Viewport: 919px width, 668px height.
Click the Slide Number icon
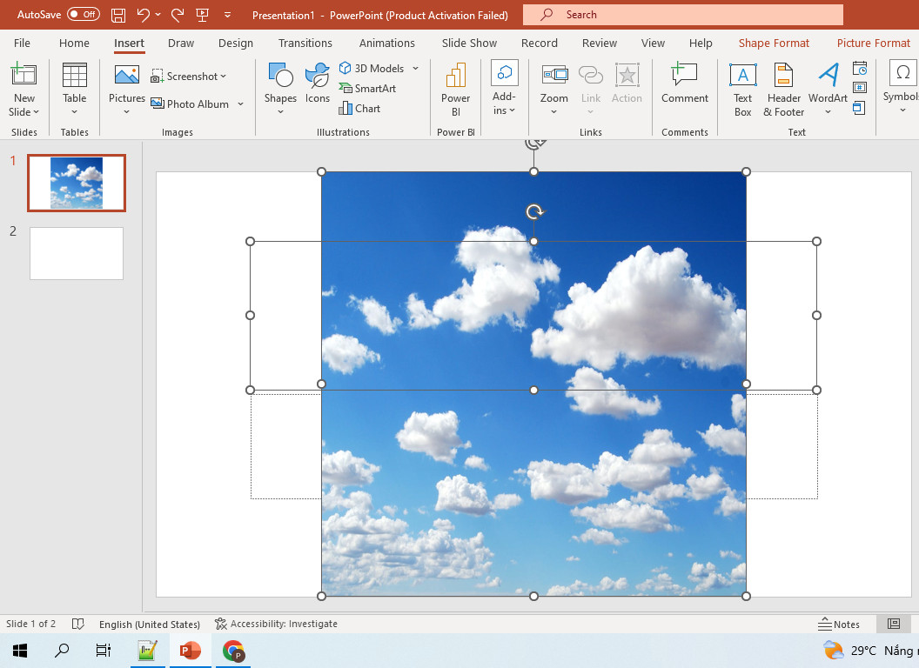pyautogui.click(x=859, y=88)
